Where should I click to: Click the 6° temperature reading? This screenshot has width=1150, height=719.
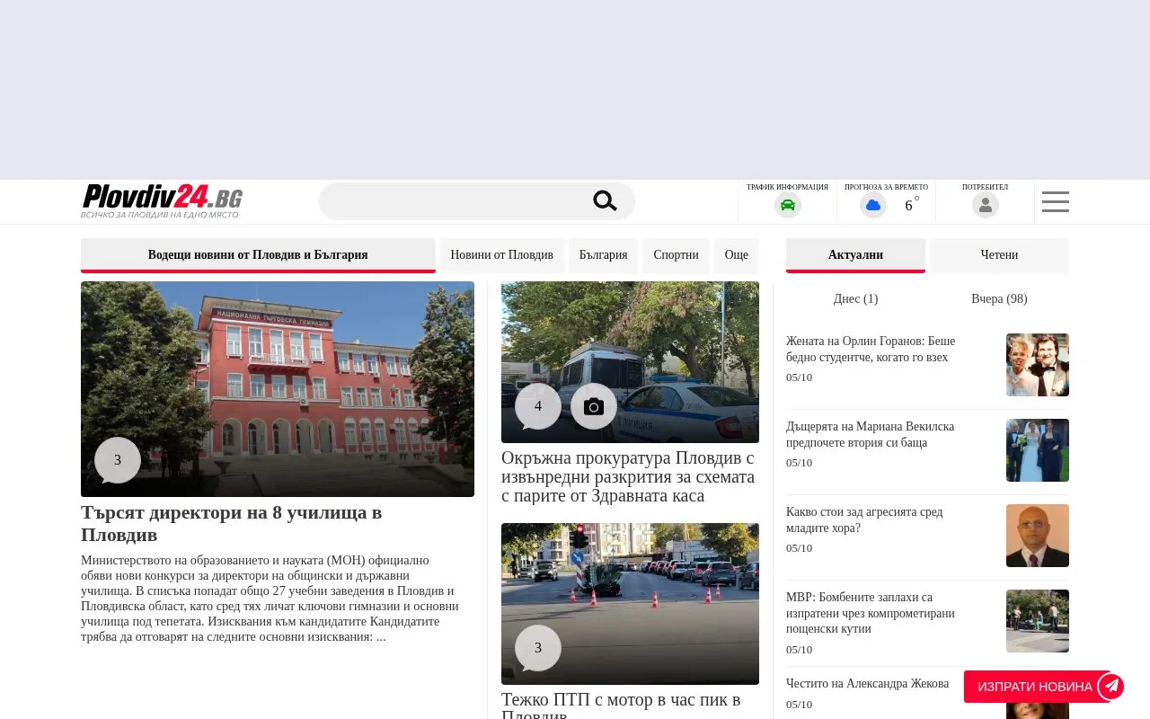pyautogui.click(x=912, y=204)
